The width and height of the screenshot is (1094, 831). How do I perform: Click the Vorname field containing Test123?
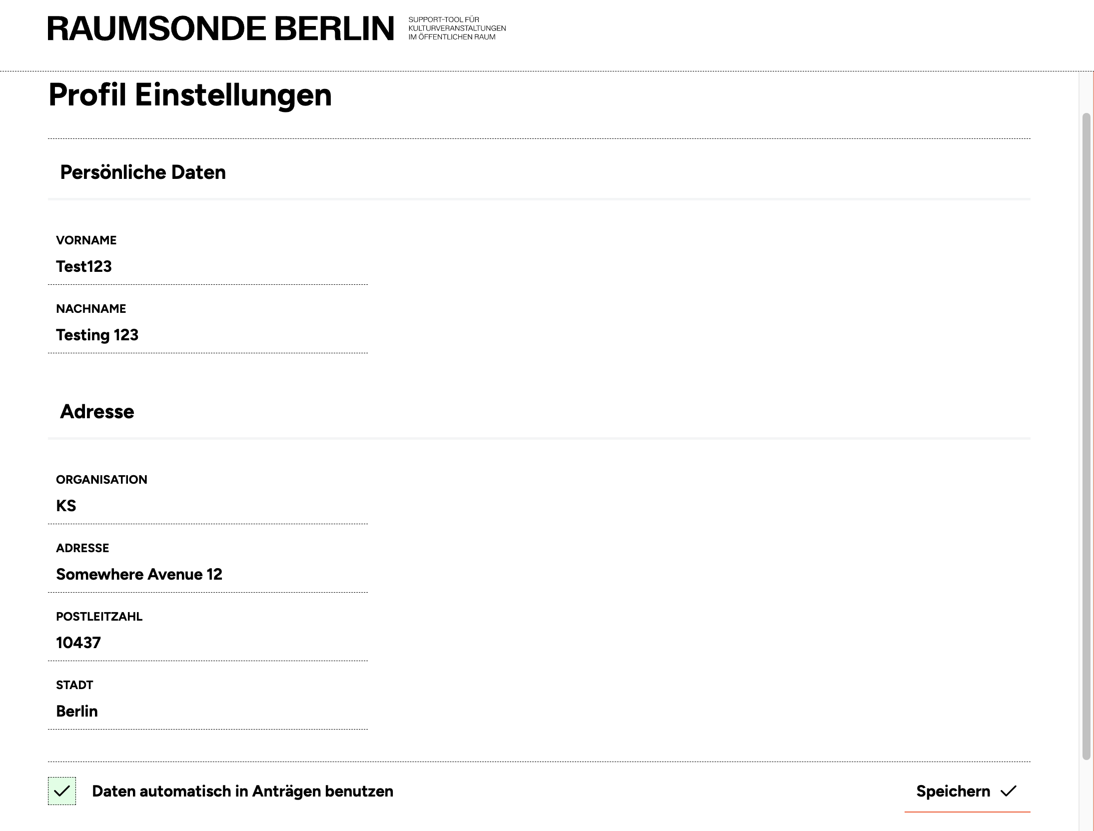[207, 266]
